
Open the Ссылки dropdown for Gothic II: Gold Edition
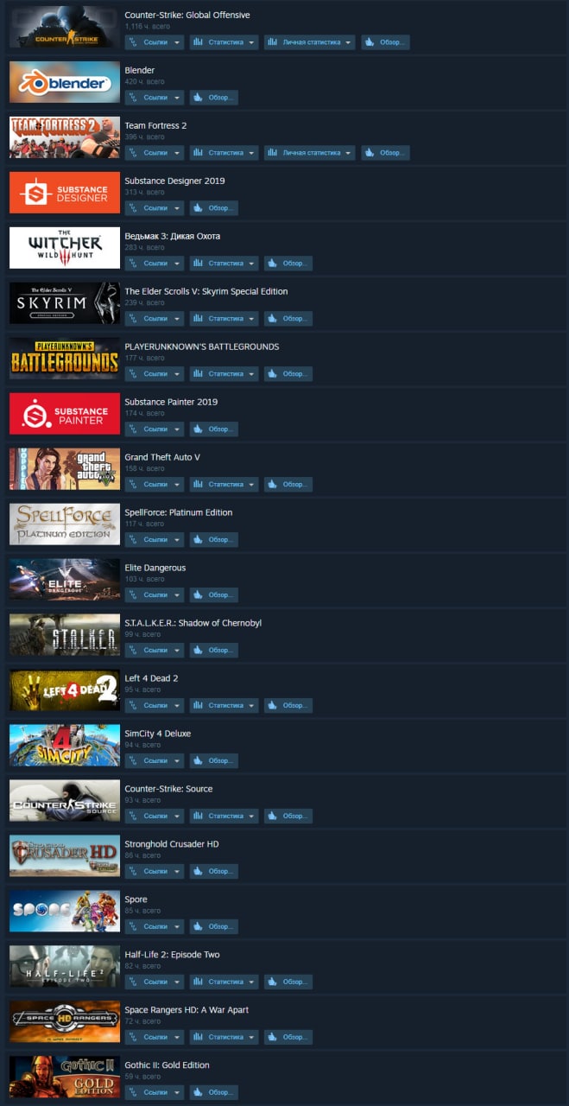(x=155, y=1093)
